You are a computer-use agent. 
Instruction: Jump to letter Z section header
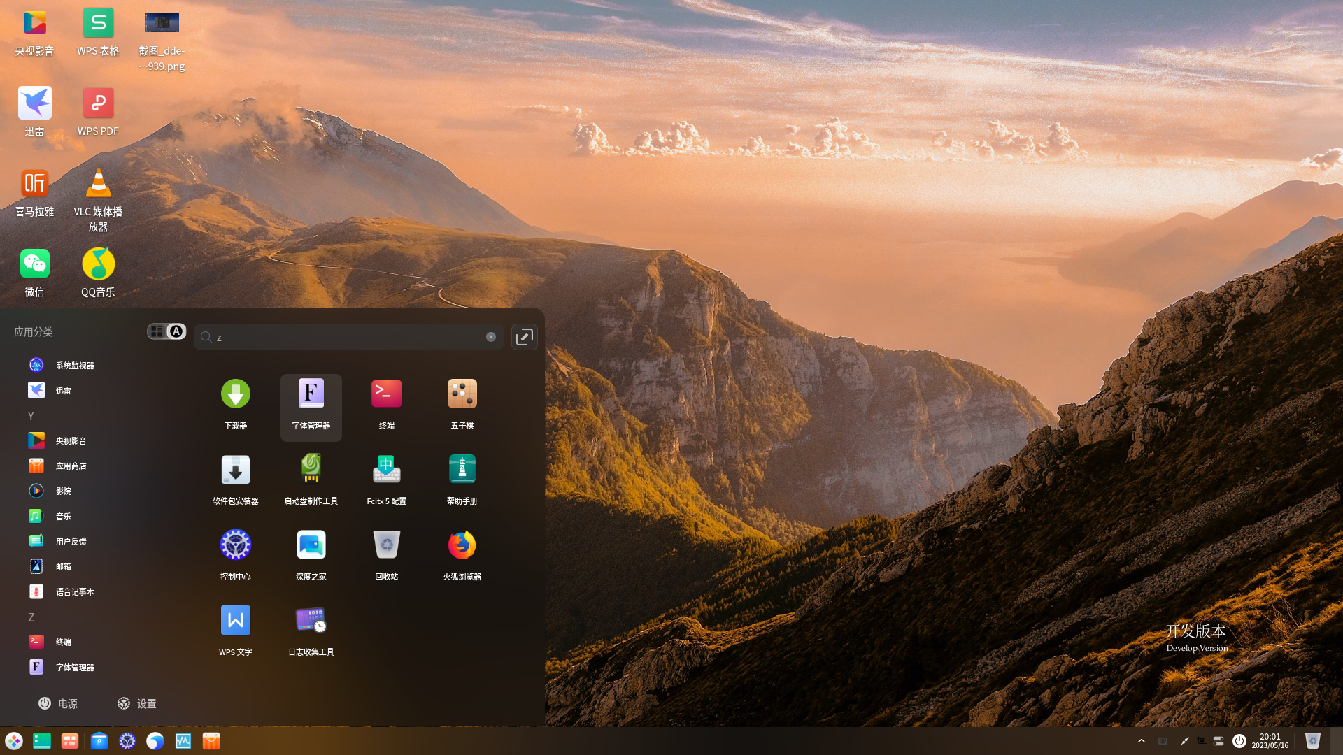click(31, 617)
